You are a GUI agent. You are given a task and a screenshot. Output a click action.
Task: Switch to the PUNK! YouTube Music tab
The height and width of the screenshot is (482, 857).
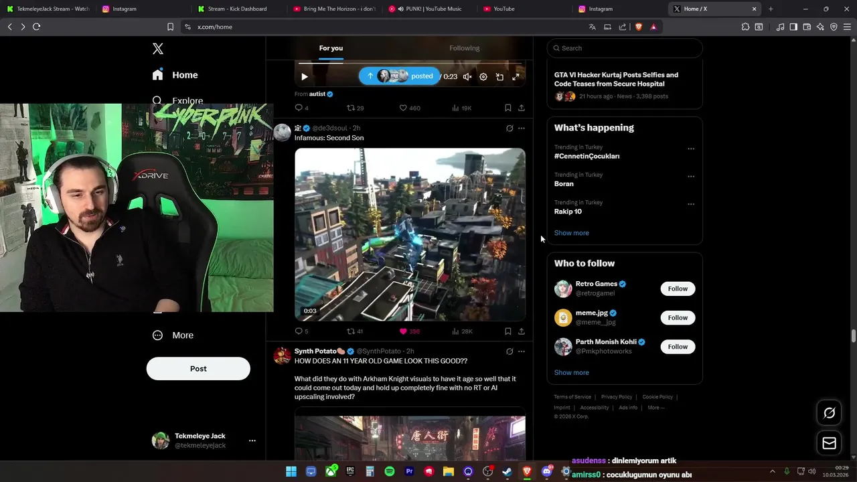428,9
